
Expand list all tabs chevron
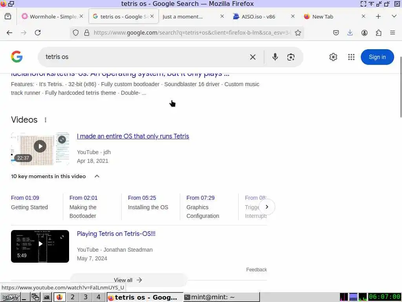tap(394, 16)
